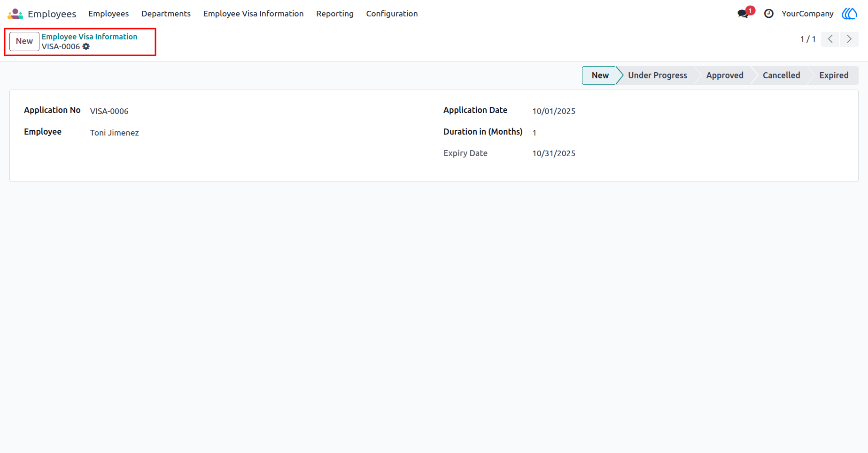
Task: Click the Expiry Date label
Action: (465, 153)
